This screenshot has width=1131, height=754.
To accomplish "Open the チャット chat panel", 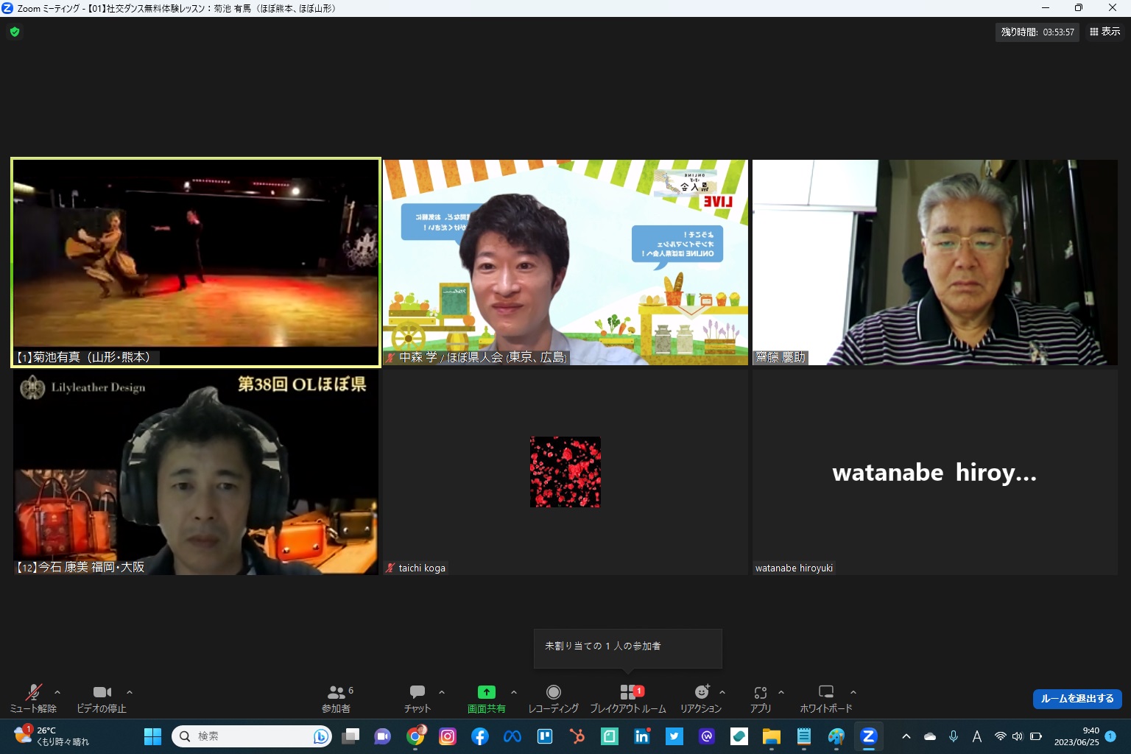I will 417,697.
